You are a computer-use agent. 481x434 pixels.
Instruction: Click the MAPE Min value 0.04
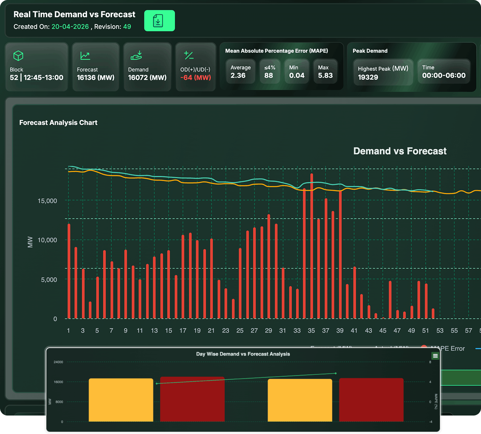(297, 75)
